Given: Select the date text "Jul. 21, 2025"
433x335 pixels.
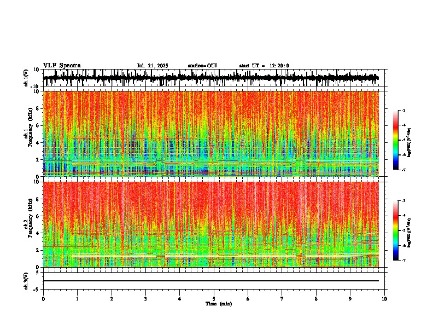Looking at the screenshot, I should click(x=153, y=66).
